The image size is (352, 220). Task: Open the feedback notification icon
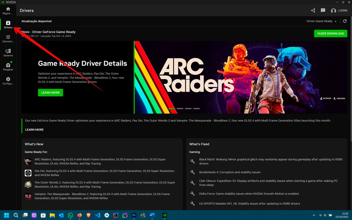pos(323,11)
